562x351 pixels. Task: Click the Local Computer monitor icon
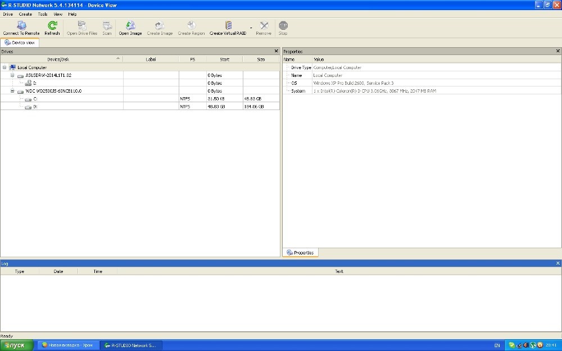[x=12, y=67]
